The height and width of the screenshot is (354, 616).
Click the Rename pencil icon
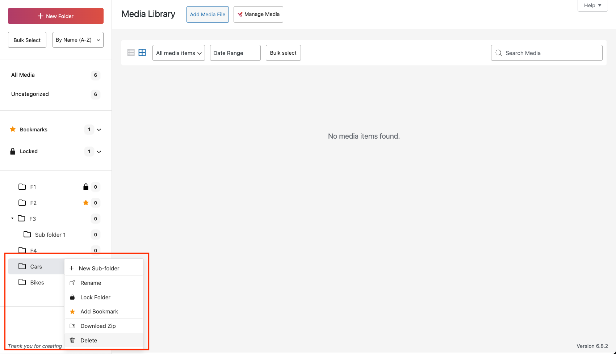[x=72, y=283]
